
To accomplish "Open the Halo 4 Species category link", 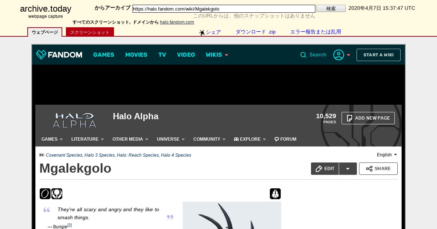I will point(176,155).
